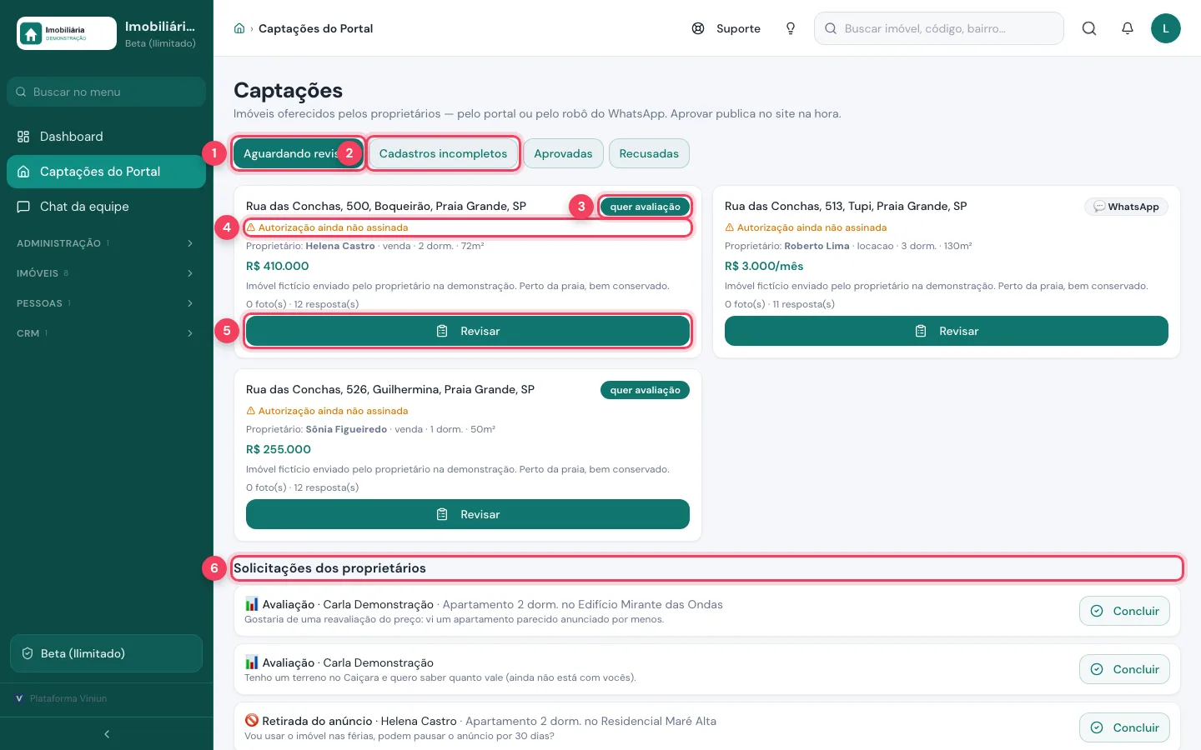Screen dimensions: 1201x750
Task: Click the chat bubble icon in sidebar
Action: pos(23,207)
